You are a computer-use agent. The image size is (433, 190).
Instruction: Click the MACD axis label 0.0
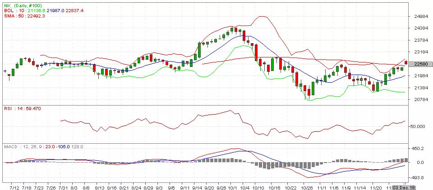click(x=420, y=163)
